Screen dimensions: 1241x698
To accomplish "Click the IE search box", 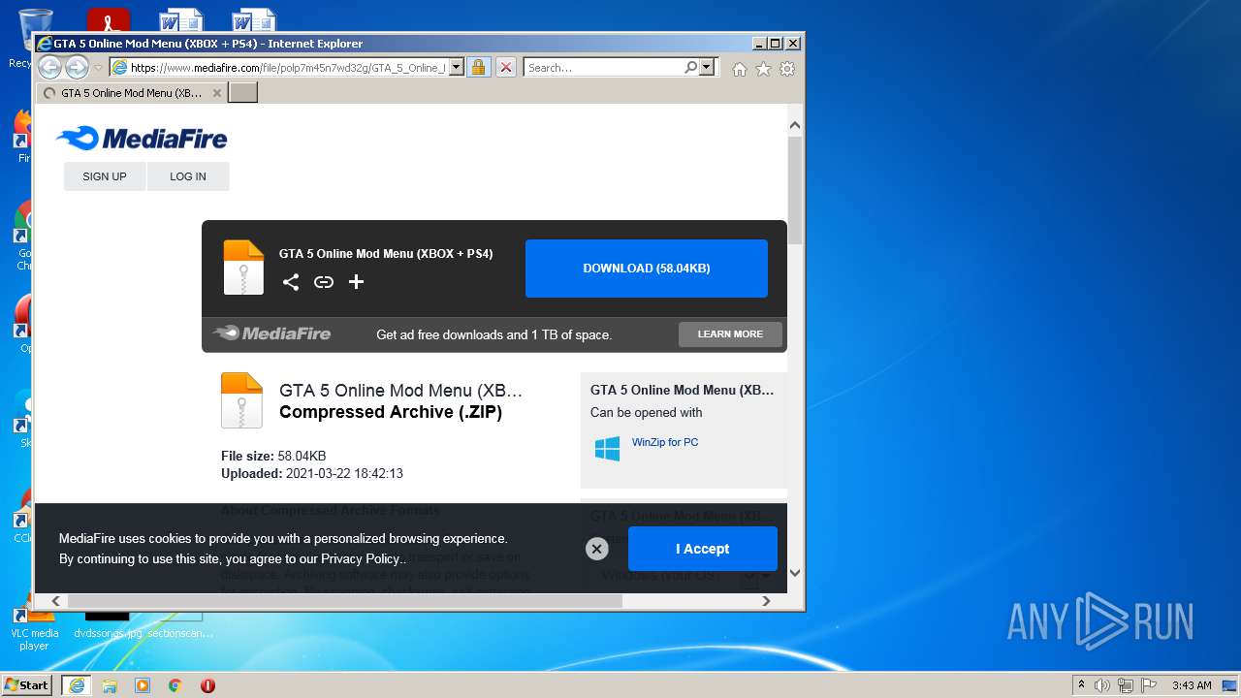I will click(x=603, y=68).
